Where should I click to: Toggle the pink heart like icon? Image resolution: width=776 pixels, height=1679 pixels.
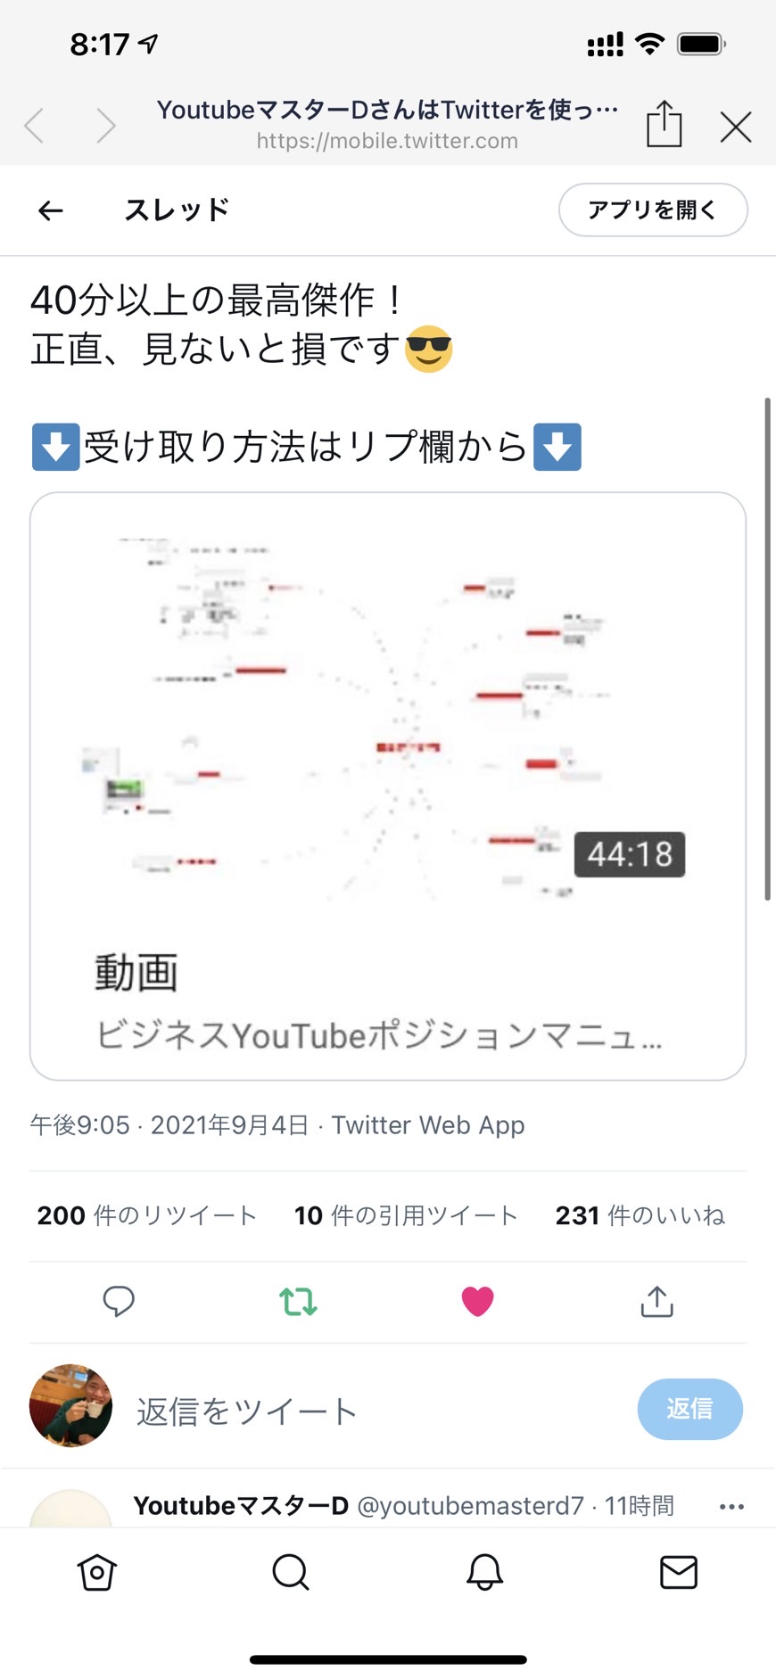click(x=477, y=1302)
